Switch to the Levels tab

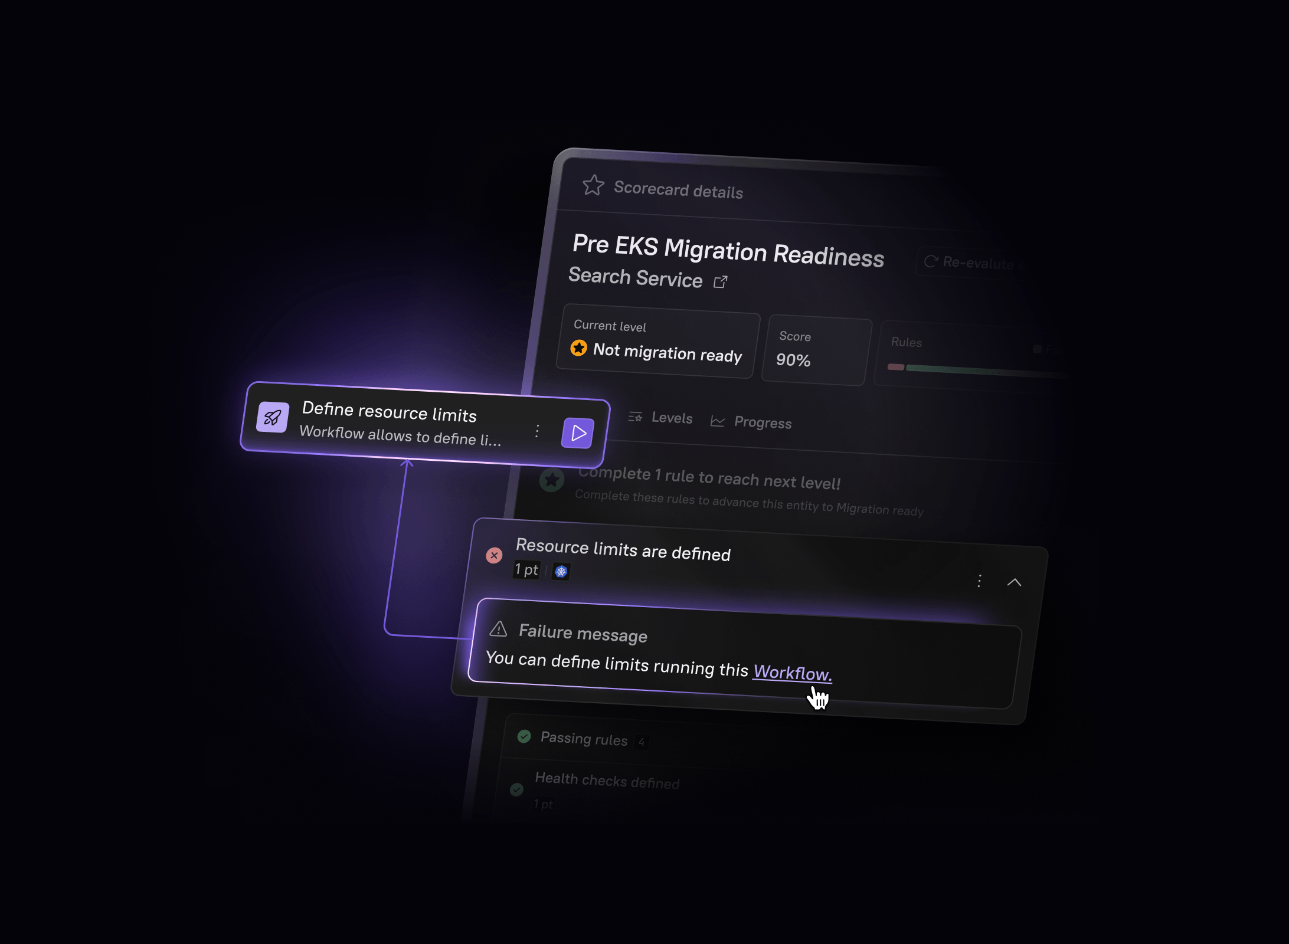click(x=660, y=417)
